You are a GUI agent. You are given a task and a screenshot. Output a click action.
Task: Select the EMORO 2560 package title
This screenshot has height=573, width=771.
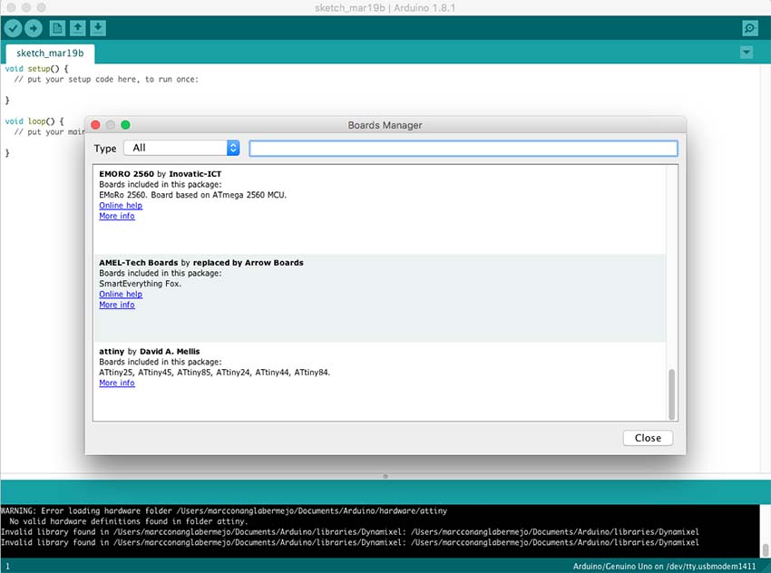161,174
